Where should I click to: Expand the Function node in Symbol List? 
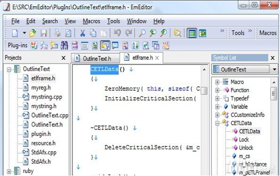(217, 90)
